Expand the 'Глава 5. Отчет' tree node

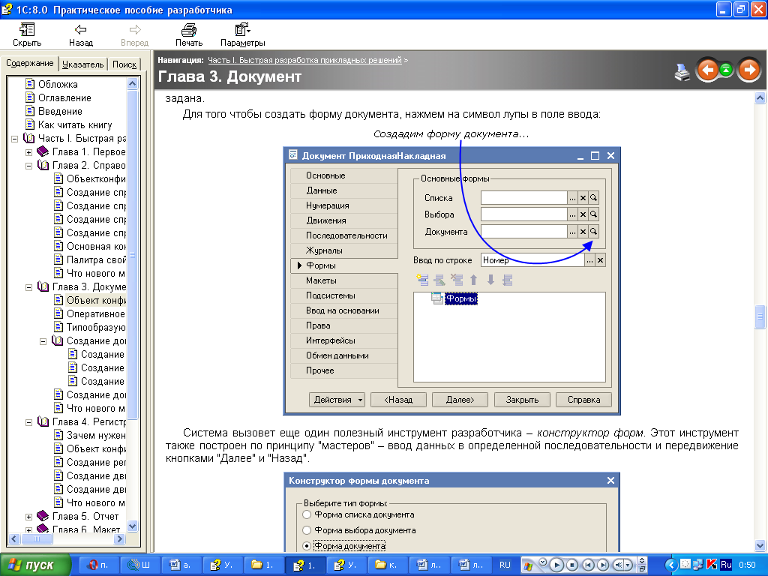tap(28, 517)
